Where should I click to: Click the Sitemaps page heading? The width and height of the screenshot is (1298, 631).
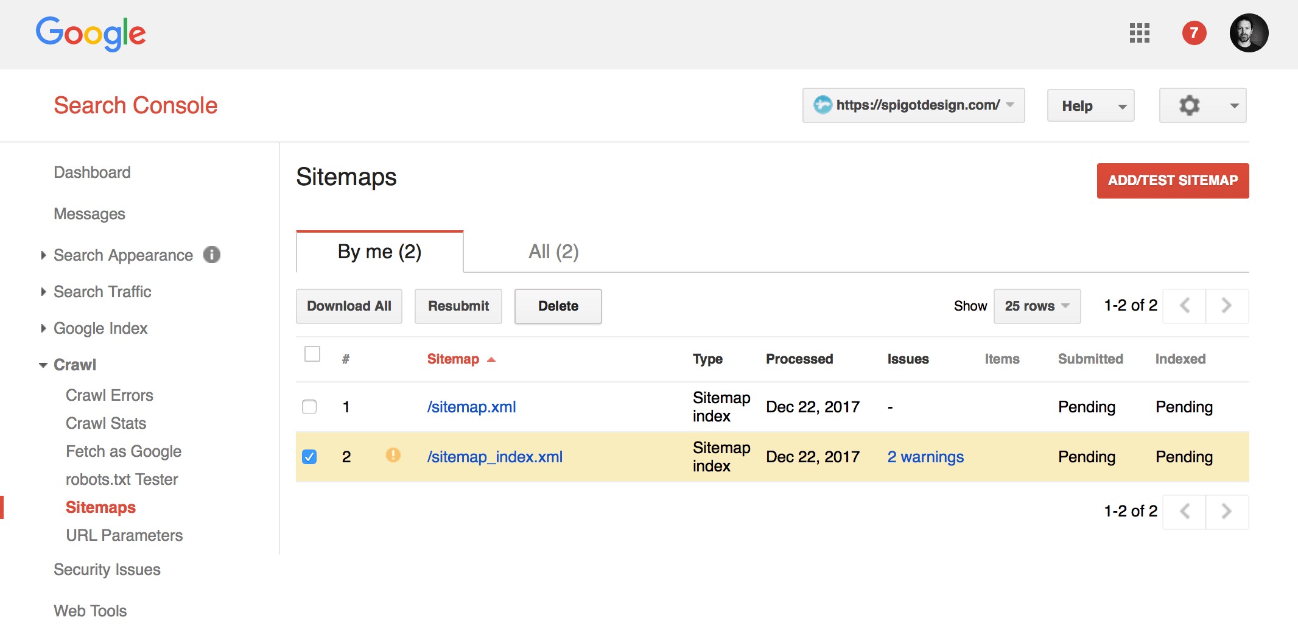pyautogui.click(x=346, y=177)
